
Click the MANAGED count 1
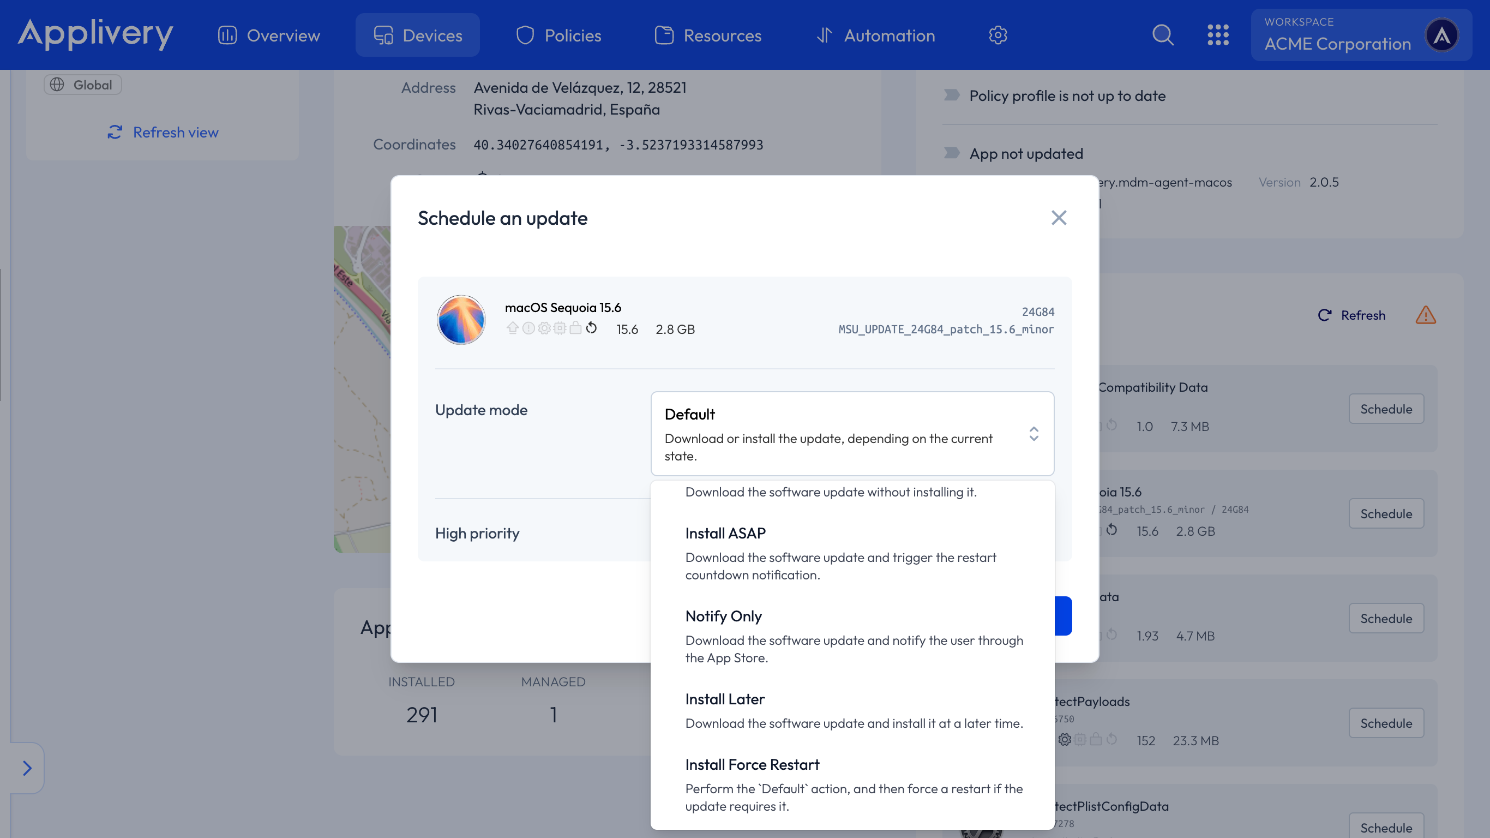pos(553,715)
